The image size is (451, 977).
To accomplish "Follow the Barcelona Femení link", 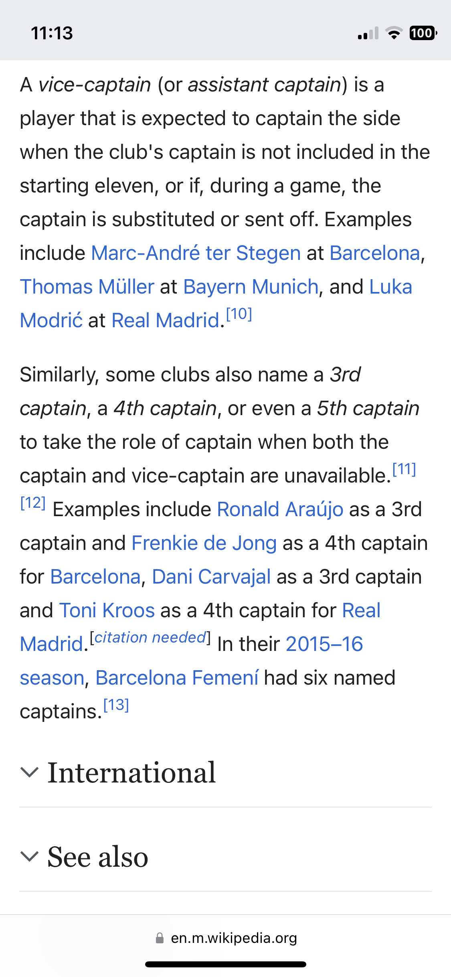I will pos(177,678).
